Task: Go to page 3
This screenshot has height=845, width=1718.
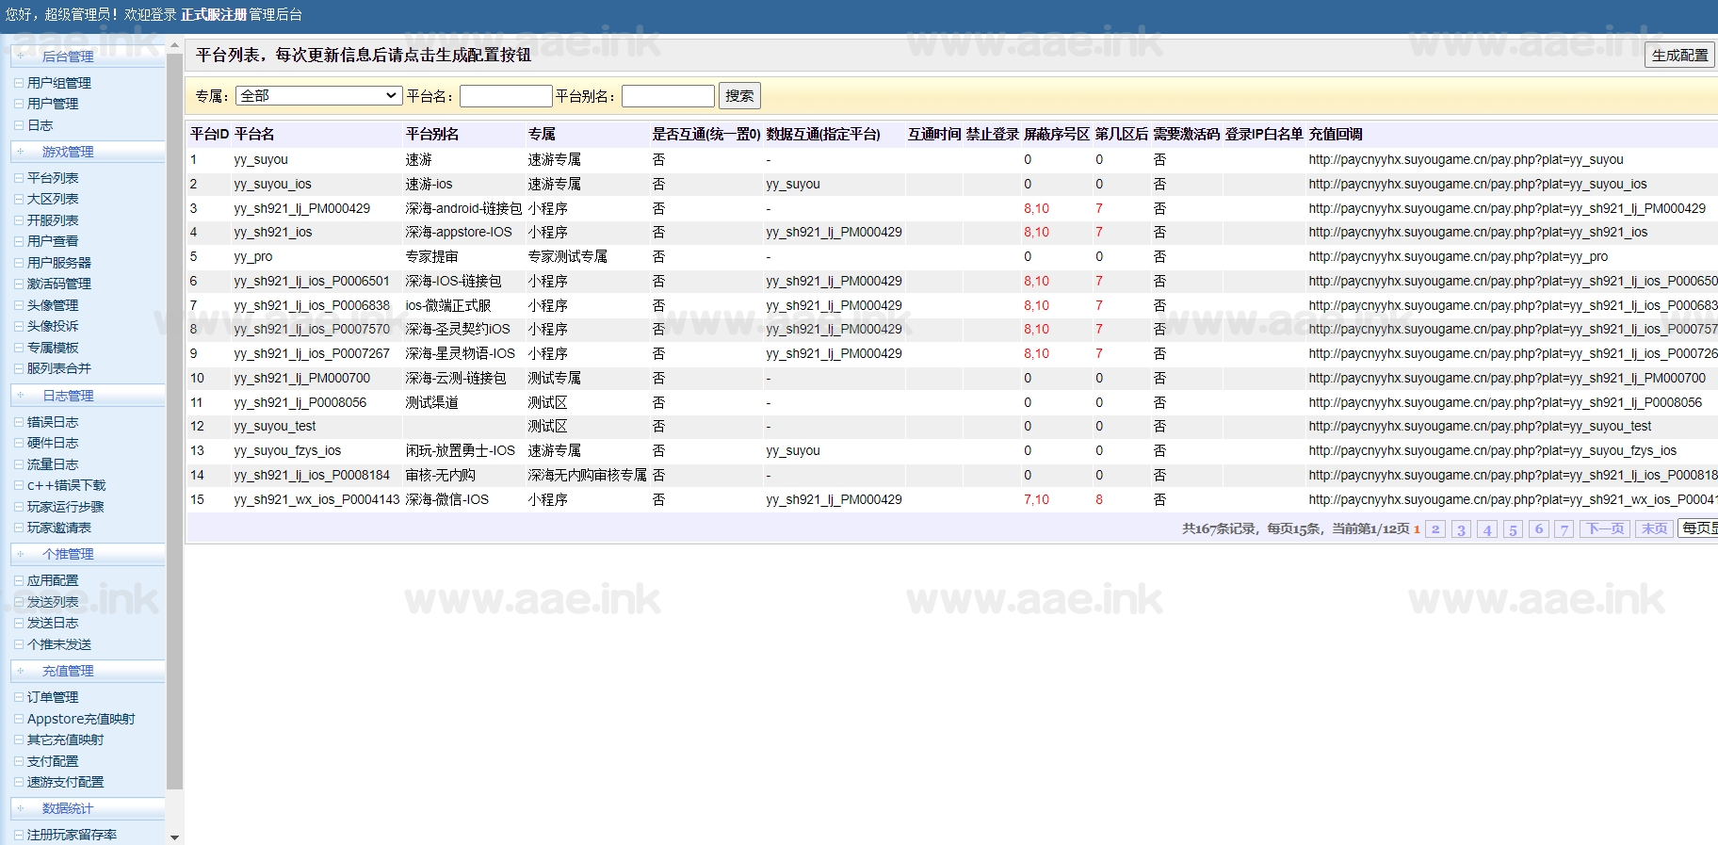Action: coord(1461,529)
